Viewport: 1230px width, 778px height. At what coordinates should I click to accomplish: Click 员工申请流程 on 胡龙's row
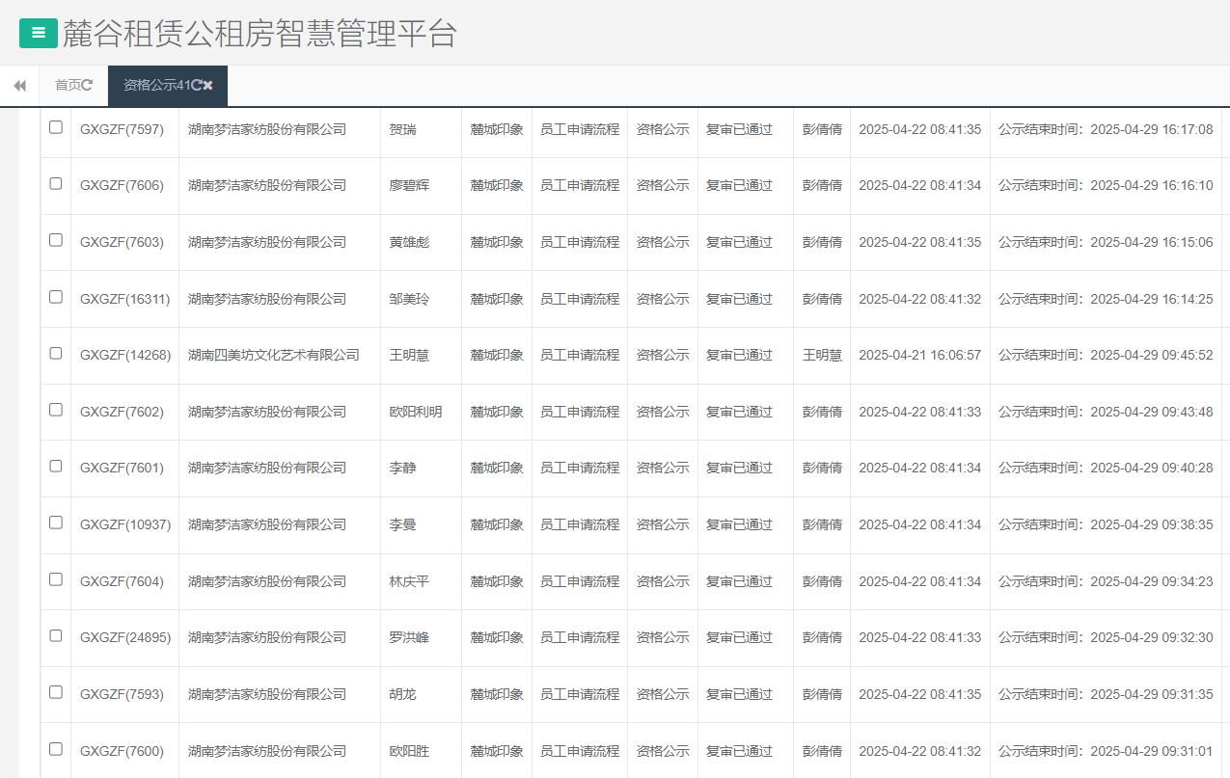(580, 694)
